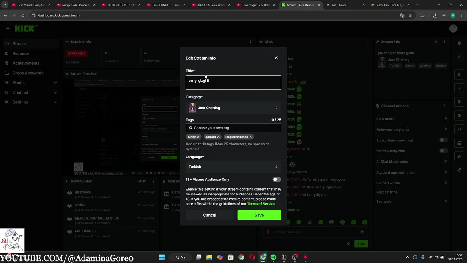Close the Edit Stream Info dialog
Viewport: 467px width, 263px height.
tap(276, 58)
